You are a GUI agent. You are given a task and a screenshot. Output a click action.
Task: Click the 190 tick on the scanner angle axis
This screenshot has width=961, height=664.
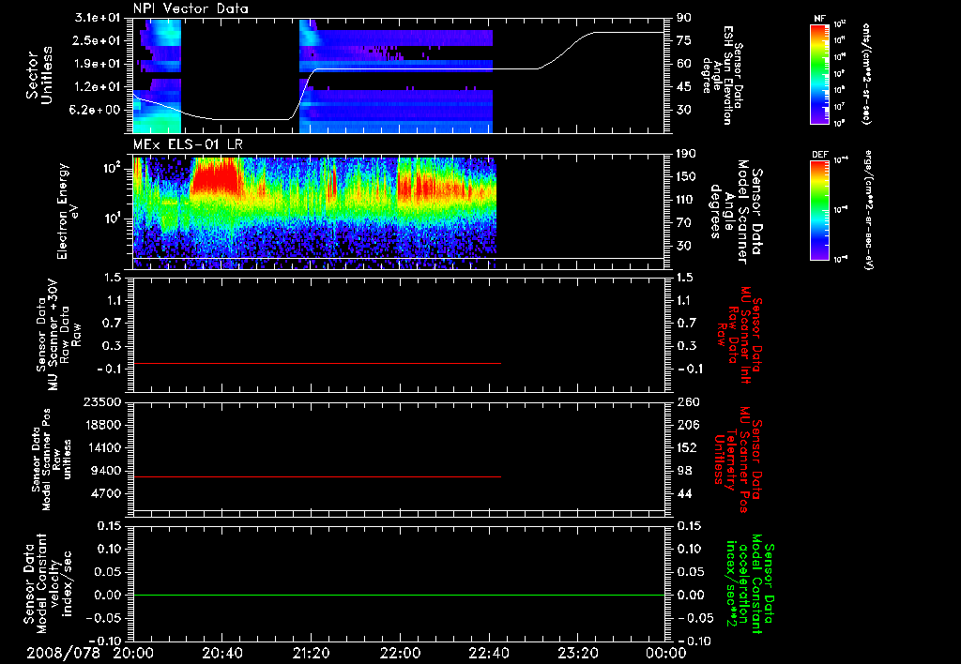click(688, 154)
